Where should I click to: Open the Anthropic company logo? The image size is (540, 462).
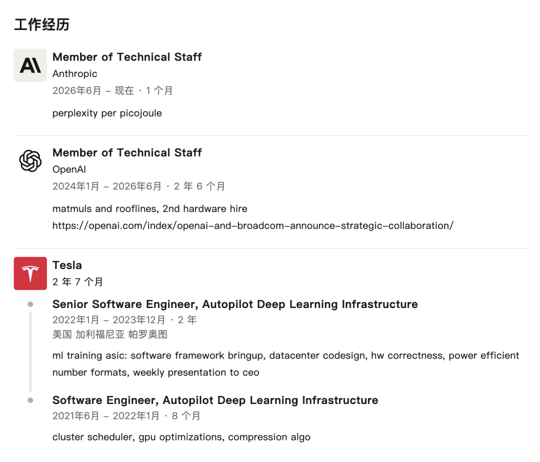pos(30,65)
